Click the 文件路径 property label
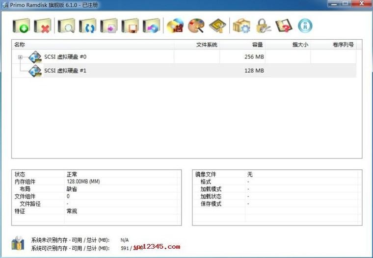This screenshot has height=258, width=373. 30,204
